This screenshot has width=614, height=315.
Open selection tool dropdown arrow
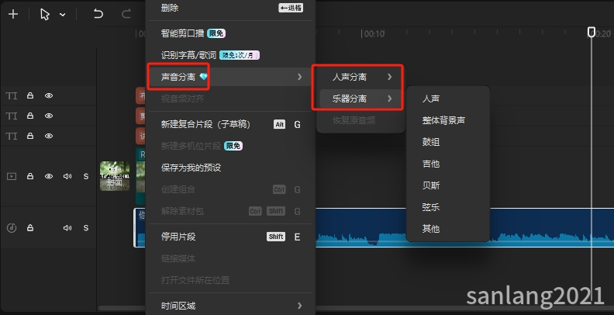[62, 15]
